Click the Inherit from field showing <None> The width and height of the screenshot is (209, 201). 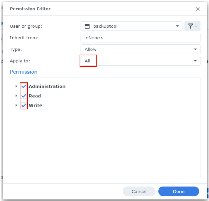point(140,38)
